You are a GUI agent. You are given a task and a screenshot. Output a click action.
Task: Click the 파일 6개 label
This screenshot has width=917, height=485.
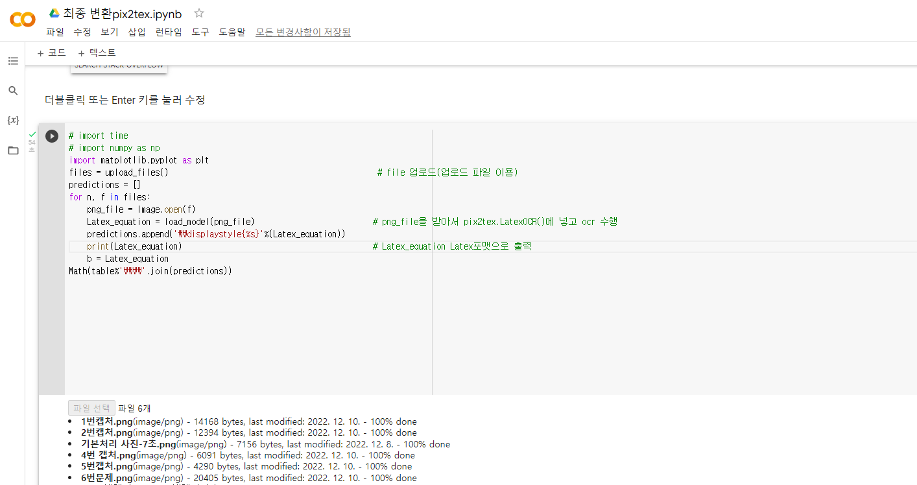(x=134, y=408)
